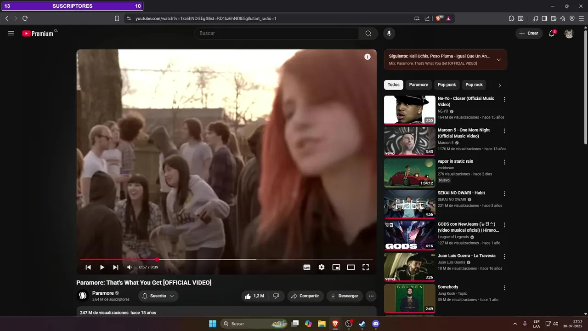Image resolution: width=588 pixels, height=331 pixels.
Task: Open options for Ne-Yo Closer video
Action: click(504, 99)
